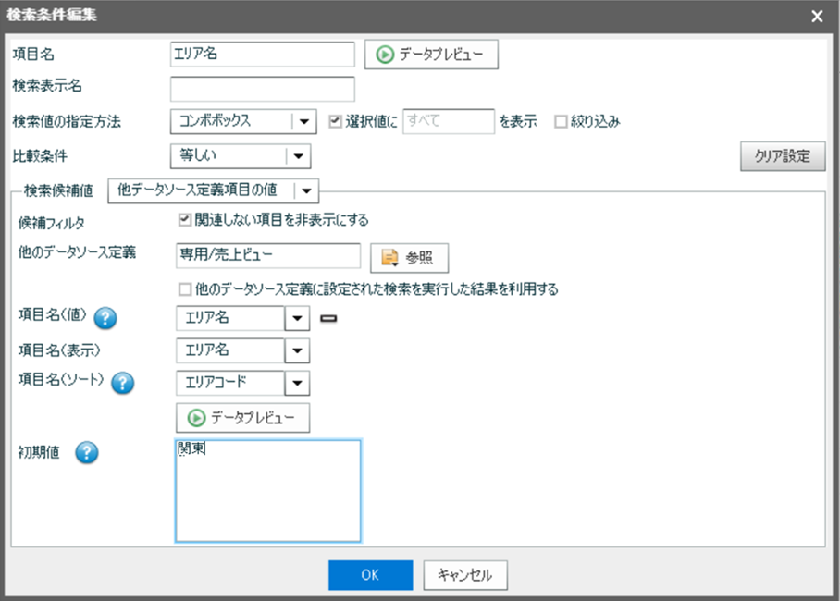Expand the 比較条件 等しい dropdown
The width and height of the screenshot is (840, 601).
pos(298,156)
